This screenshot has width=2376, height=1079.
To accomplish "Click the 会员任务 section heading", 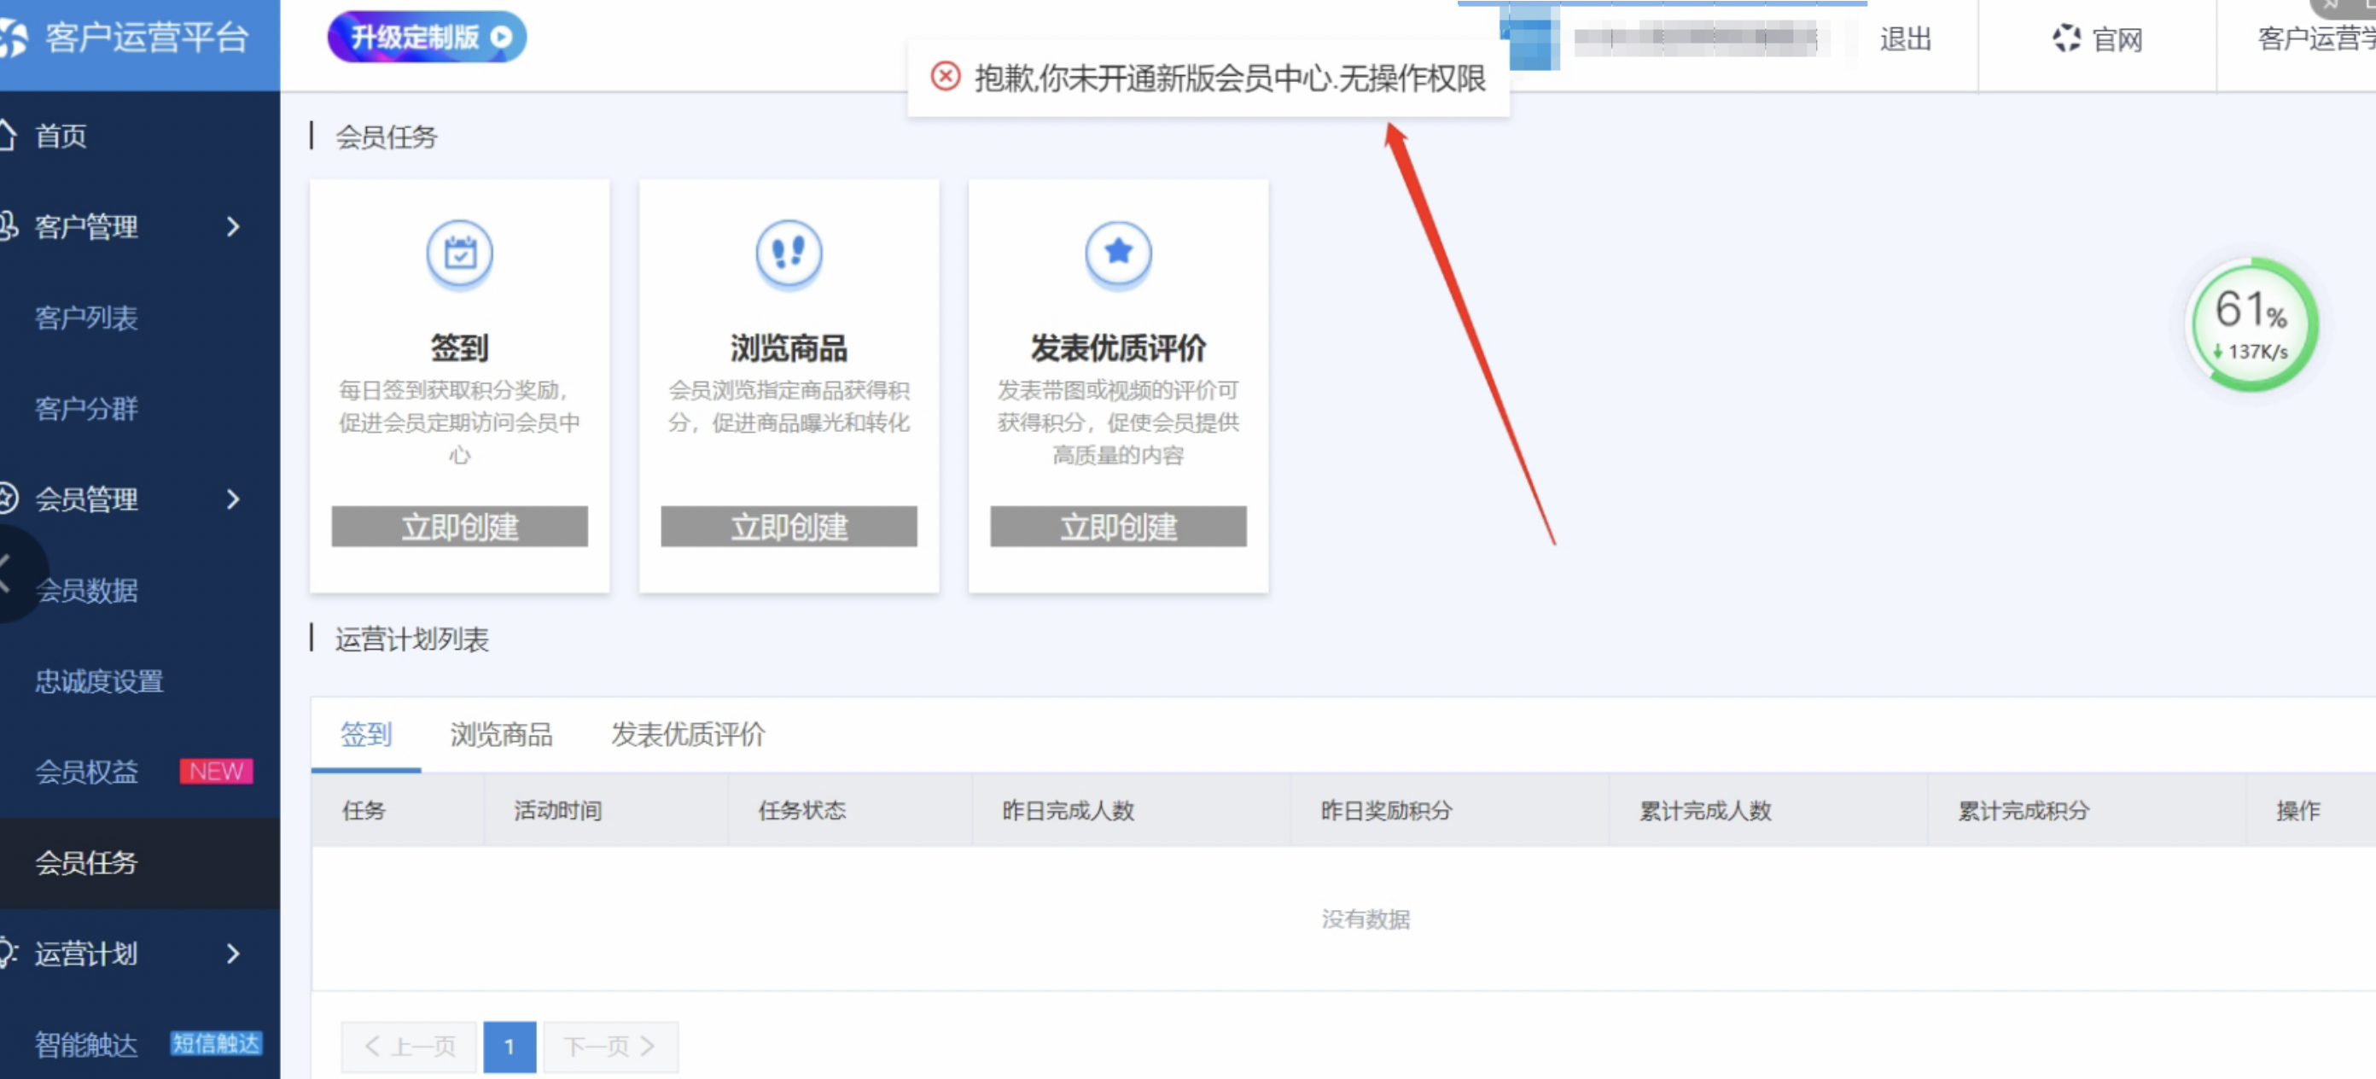I will (x=386, y=137).
